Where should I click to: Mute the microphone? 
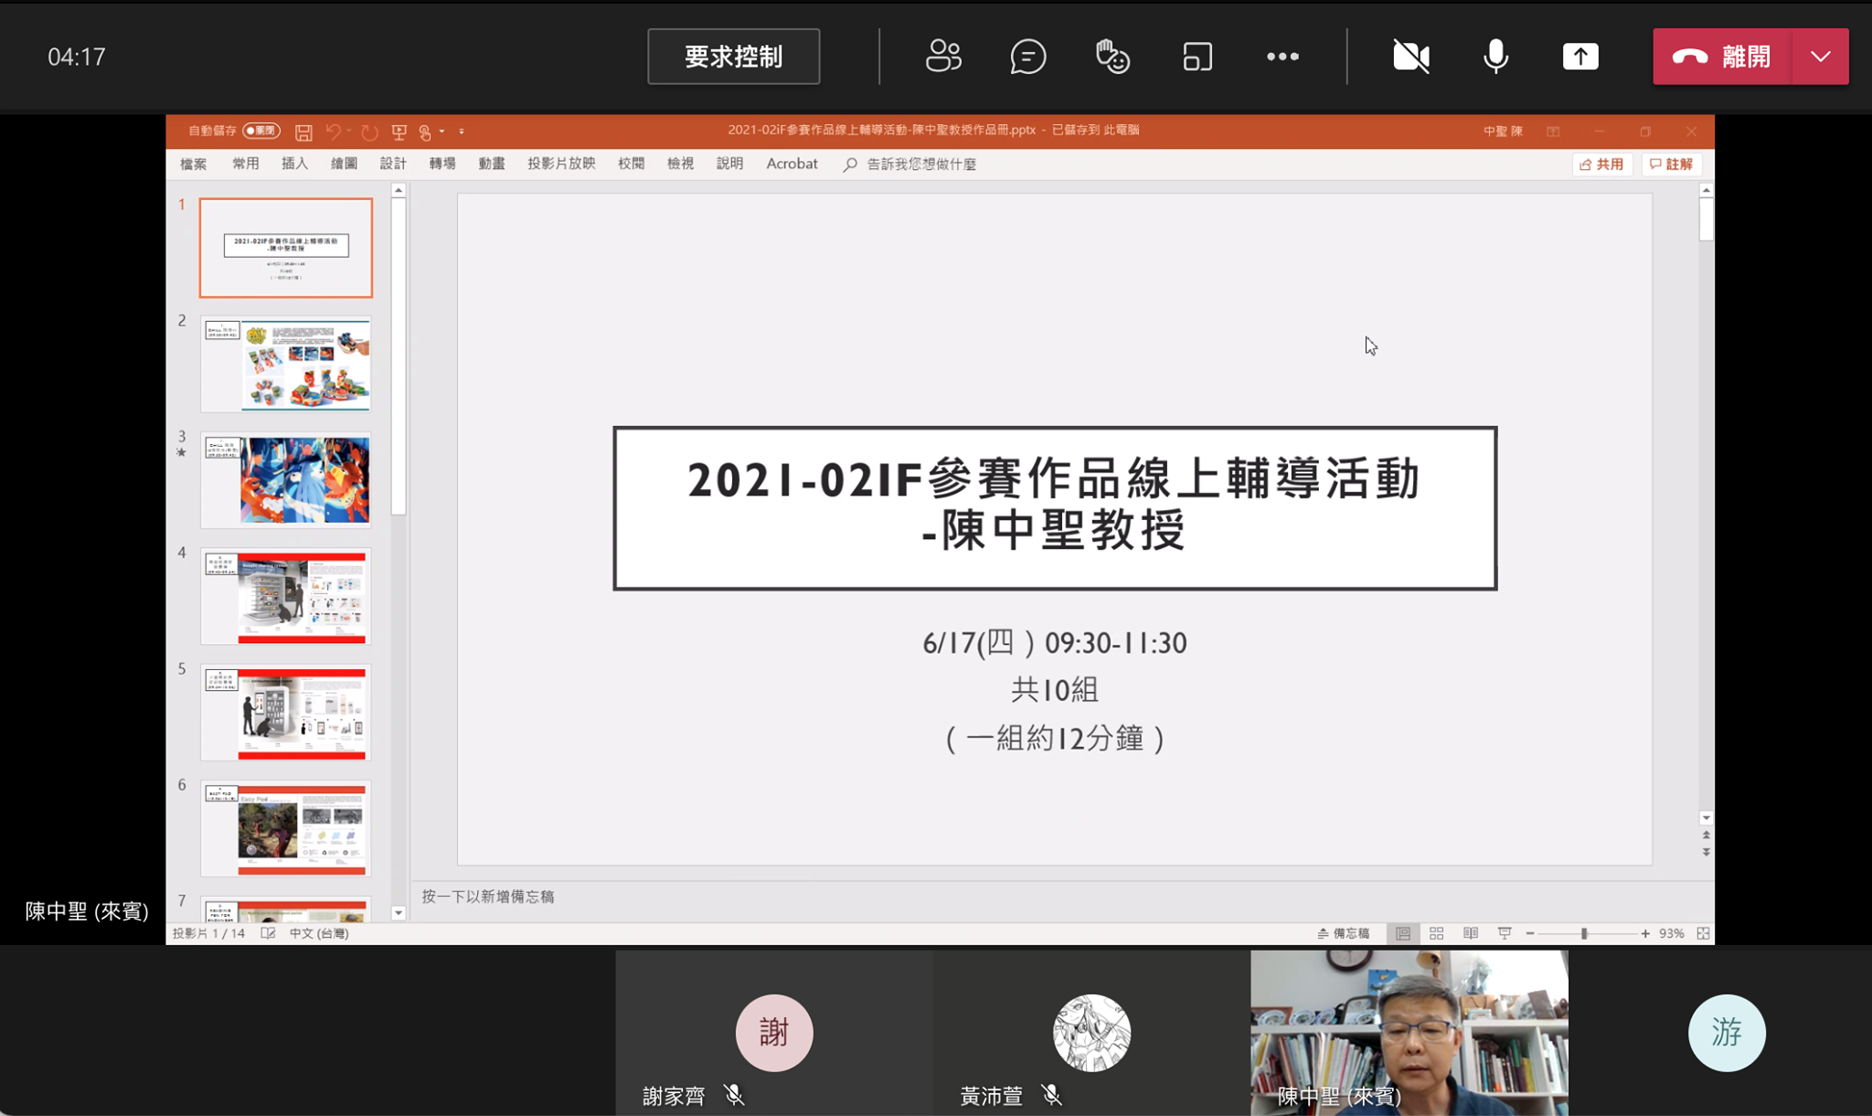[1495, 57]
